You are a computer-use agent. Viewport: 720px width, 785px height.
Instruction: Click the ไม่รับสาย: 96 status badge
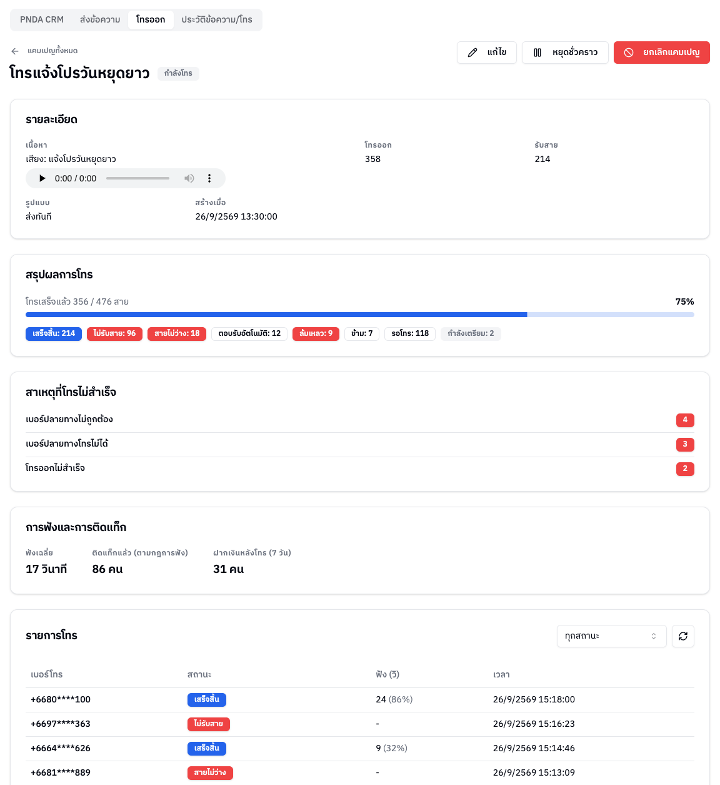[114, 334]
